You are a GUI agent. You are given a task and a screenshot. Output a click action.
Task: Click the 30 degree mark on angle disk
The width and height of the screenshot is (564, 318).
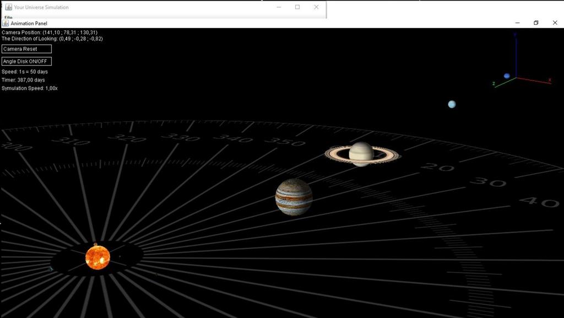point(488,182)
